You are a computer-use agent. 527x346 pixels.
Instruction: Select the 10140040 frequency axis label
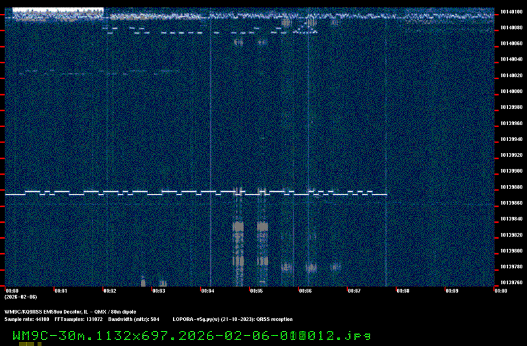pyautogui.click(x=512, y=59)
